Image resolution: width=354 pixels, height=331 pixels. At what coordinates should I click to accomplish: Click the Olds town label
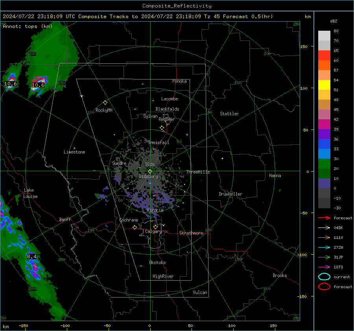[150, 164]
